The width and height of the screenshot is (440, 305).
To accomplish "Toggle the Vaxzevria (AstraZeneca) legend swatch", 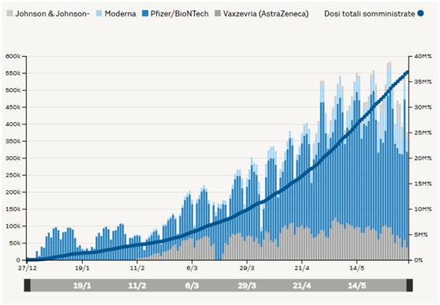I will tap(218, 13).
